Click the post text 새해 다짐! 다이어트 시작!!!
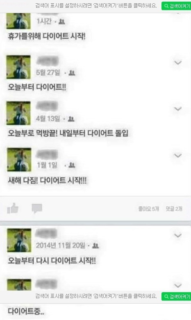This screenshot has height=320, width=191. (47, 180)
